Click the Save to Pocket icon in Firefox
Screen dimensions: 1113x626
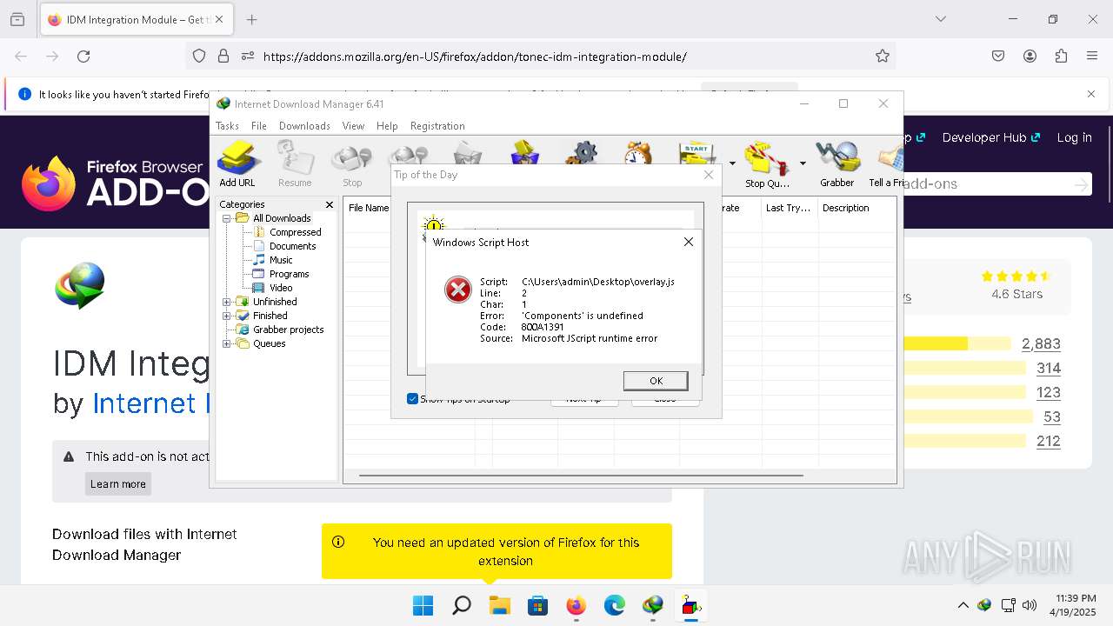[x=998, y=56]
